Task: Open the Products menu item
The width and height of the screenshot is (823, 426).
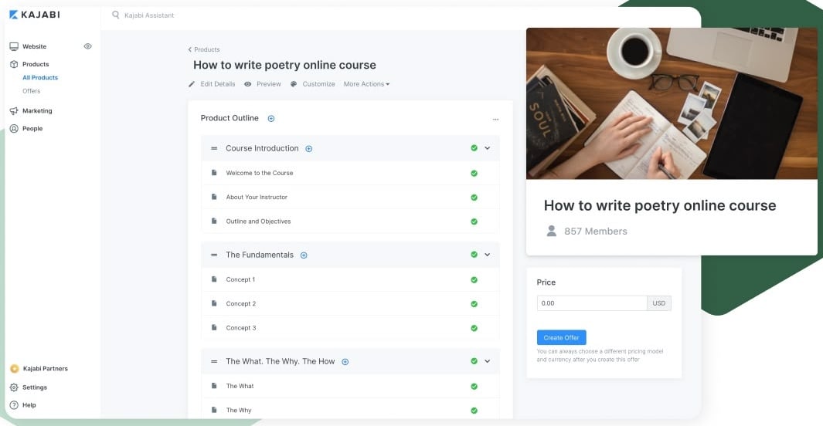Action: click(x=36, y=64)
